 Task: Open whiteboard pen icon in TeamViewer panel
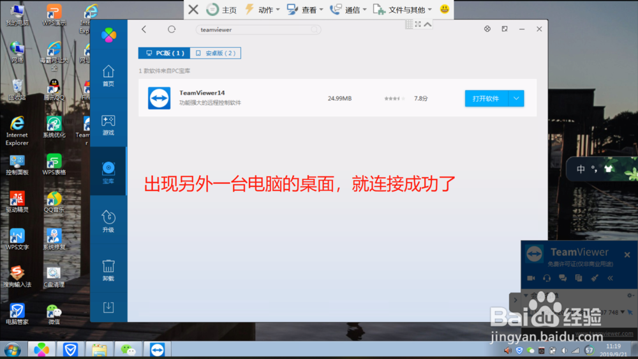click(595, 278)
